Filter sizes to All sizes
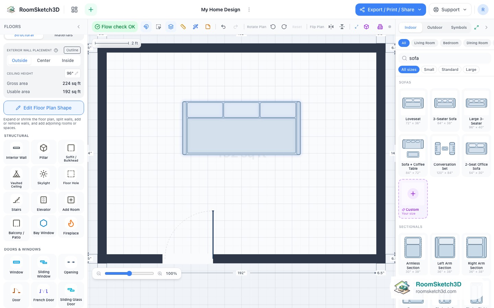This screenshot has width=494, height=308. pyautogui.click(x=409, y=69)
